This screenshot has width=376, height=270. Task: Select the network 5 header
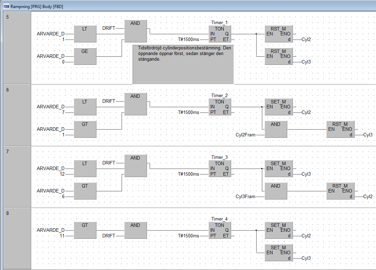tap(17, 48)
